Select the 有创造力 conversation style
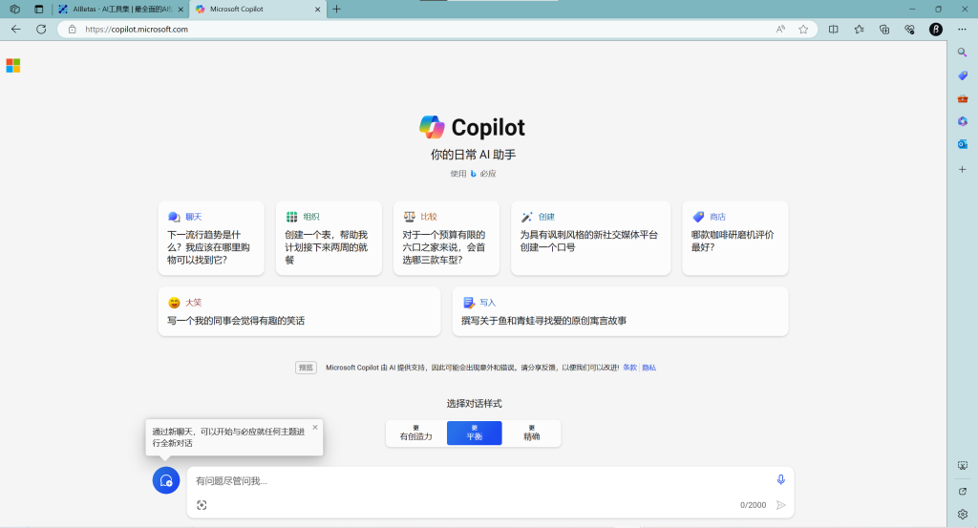The height and width of the screenshot is (528, 978). click(x=416, y=433)
